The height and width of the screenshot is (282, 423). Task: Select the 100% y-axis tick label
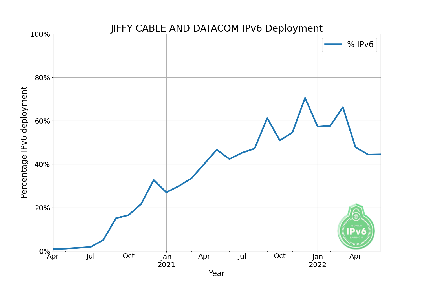tap(40, 34)
